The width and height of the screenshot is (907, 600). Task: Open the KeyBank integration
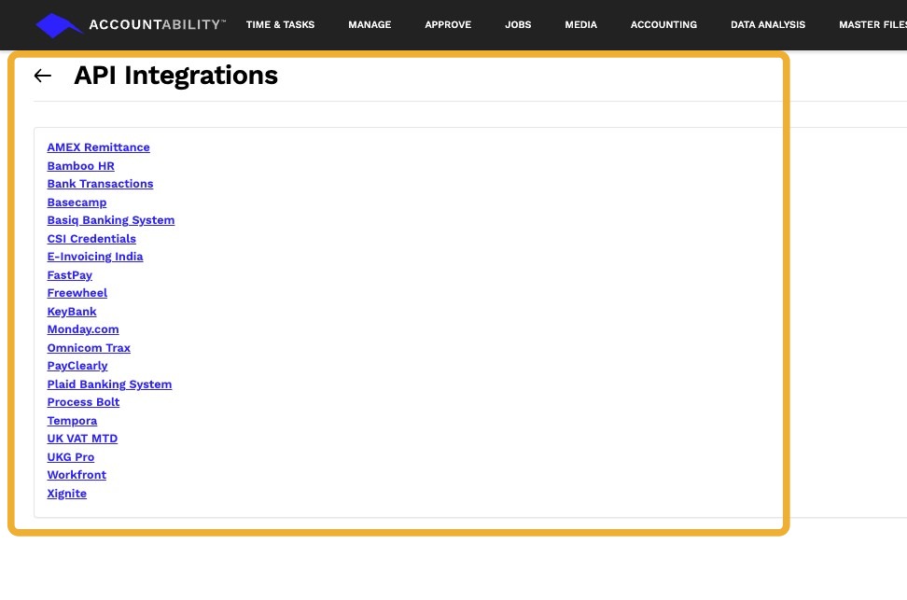pos(72,312)
